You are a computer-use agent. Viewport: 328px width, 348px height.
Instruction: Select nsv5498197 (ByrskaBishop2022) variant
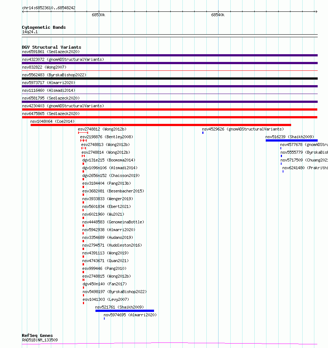tap(115, 292)
